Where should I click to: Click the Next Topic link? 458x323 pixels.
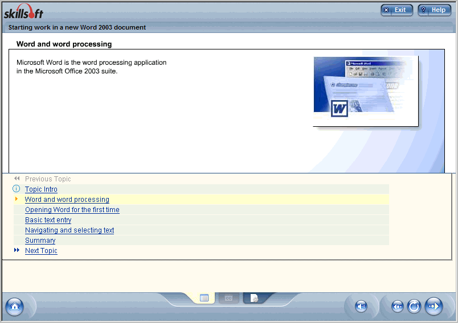click(41, 251)
